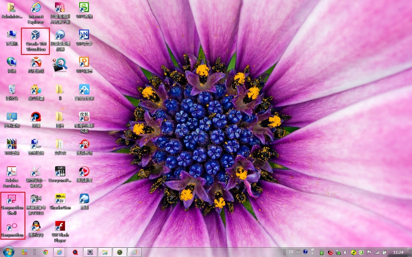
Task: Open the screen capture taskbar button
Action: 90,252
